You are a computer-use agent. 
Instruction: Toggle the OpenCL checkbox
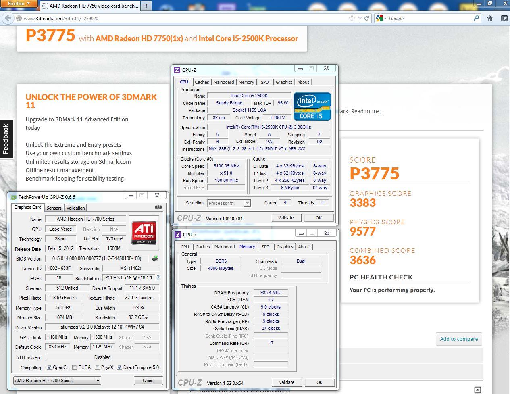pyautogui.click(x=49, y=367)
